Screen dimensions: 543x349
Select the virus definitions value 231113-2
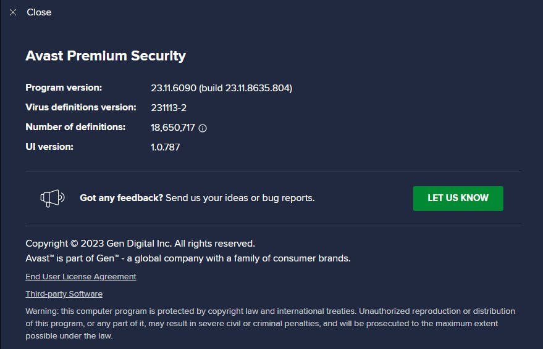[169, 108]
